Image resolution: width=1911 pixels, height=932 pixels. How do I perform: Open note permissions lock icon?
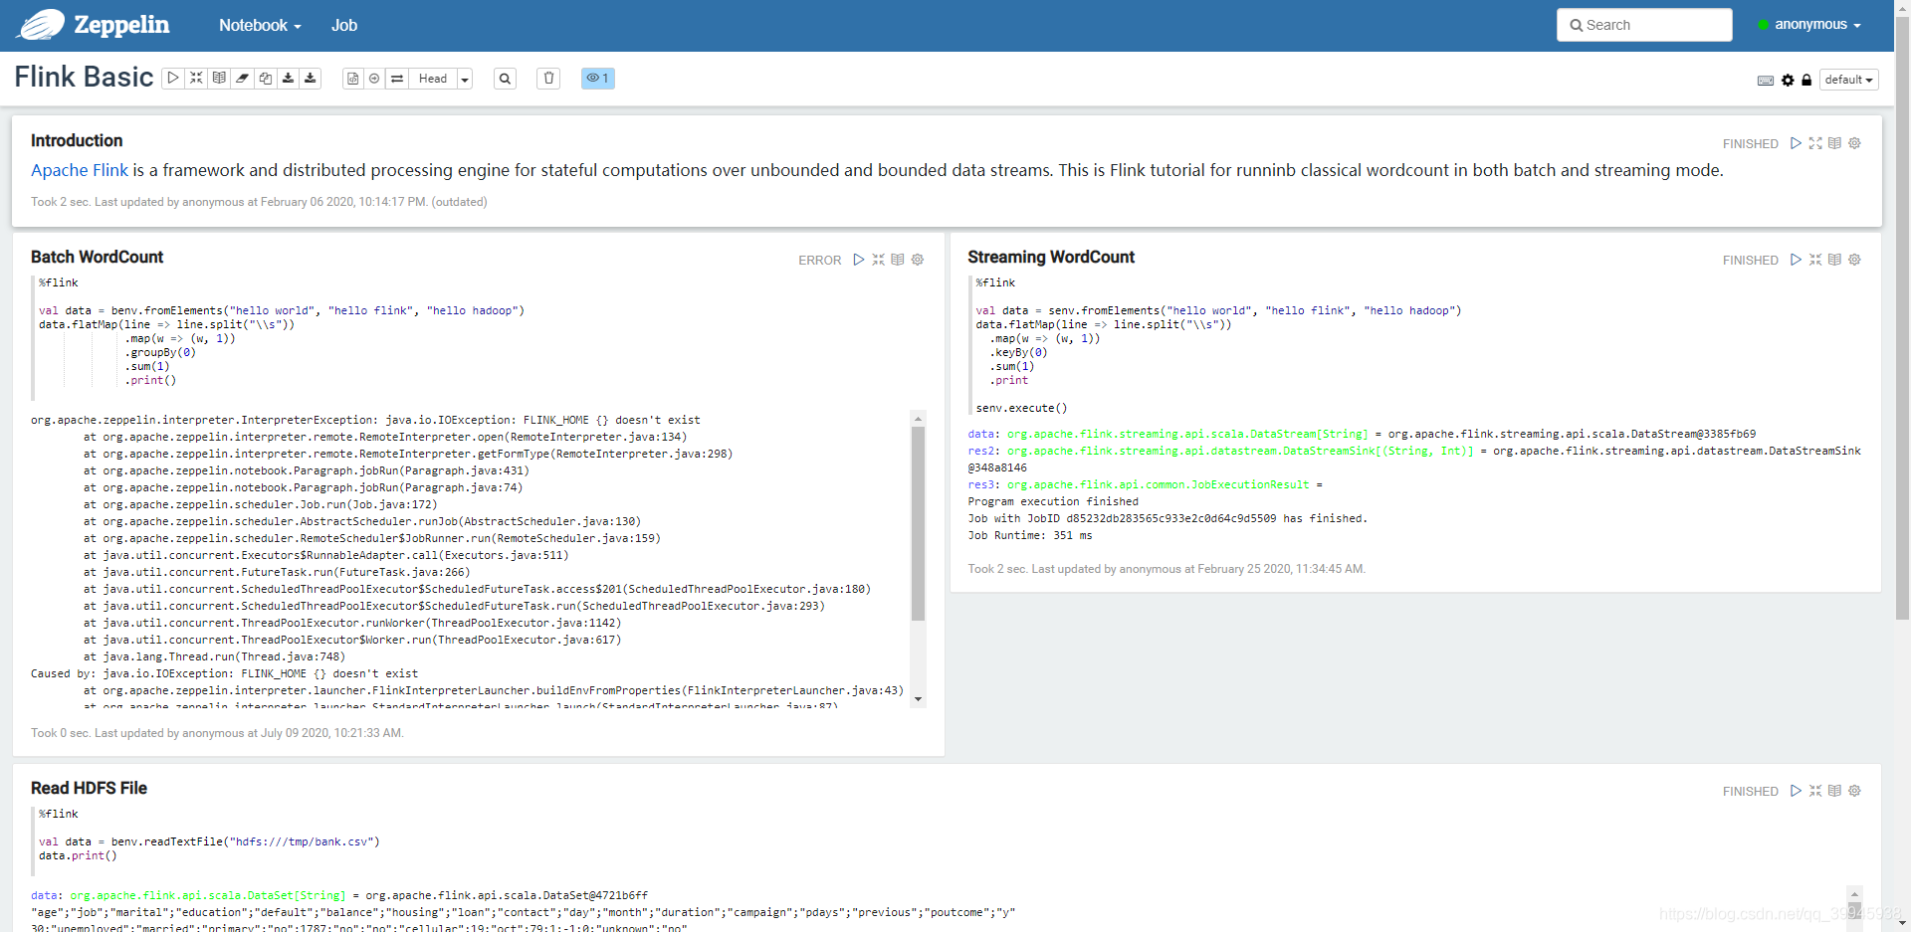1806,81
